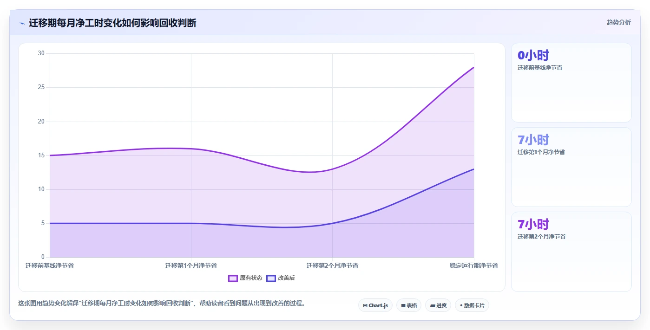Click the 原有状态 legend label
This screenshot has width=650, height=330.
251,278
